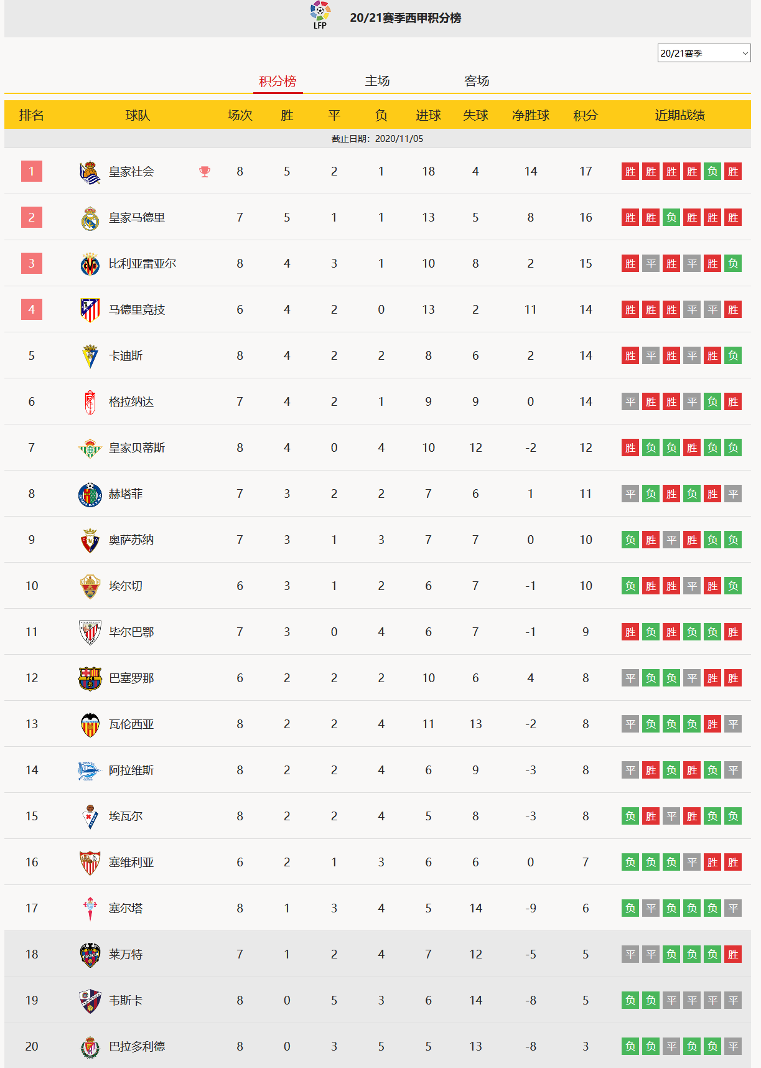Click the green 负 badge in 皇家社会 recent results

tap(712, 172)
